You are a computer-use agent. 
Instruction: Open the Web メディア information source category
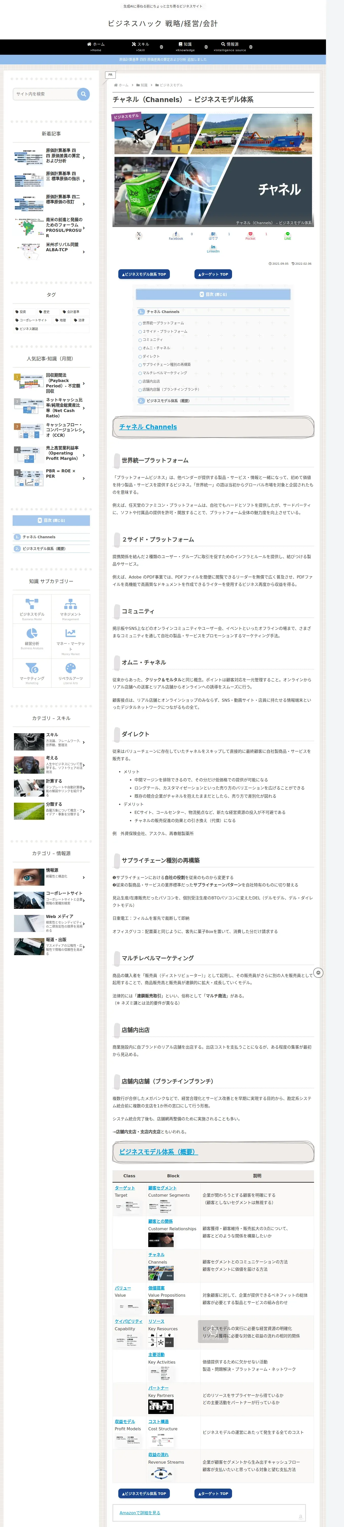click(52, 923)
